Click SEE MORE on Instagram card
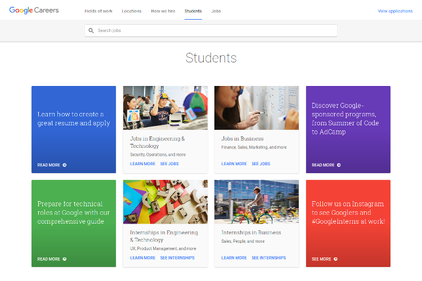The width and height of the screenshot is (422, 281). [321, 259]
